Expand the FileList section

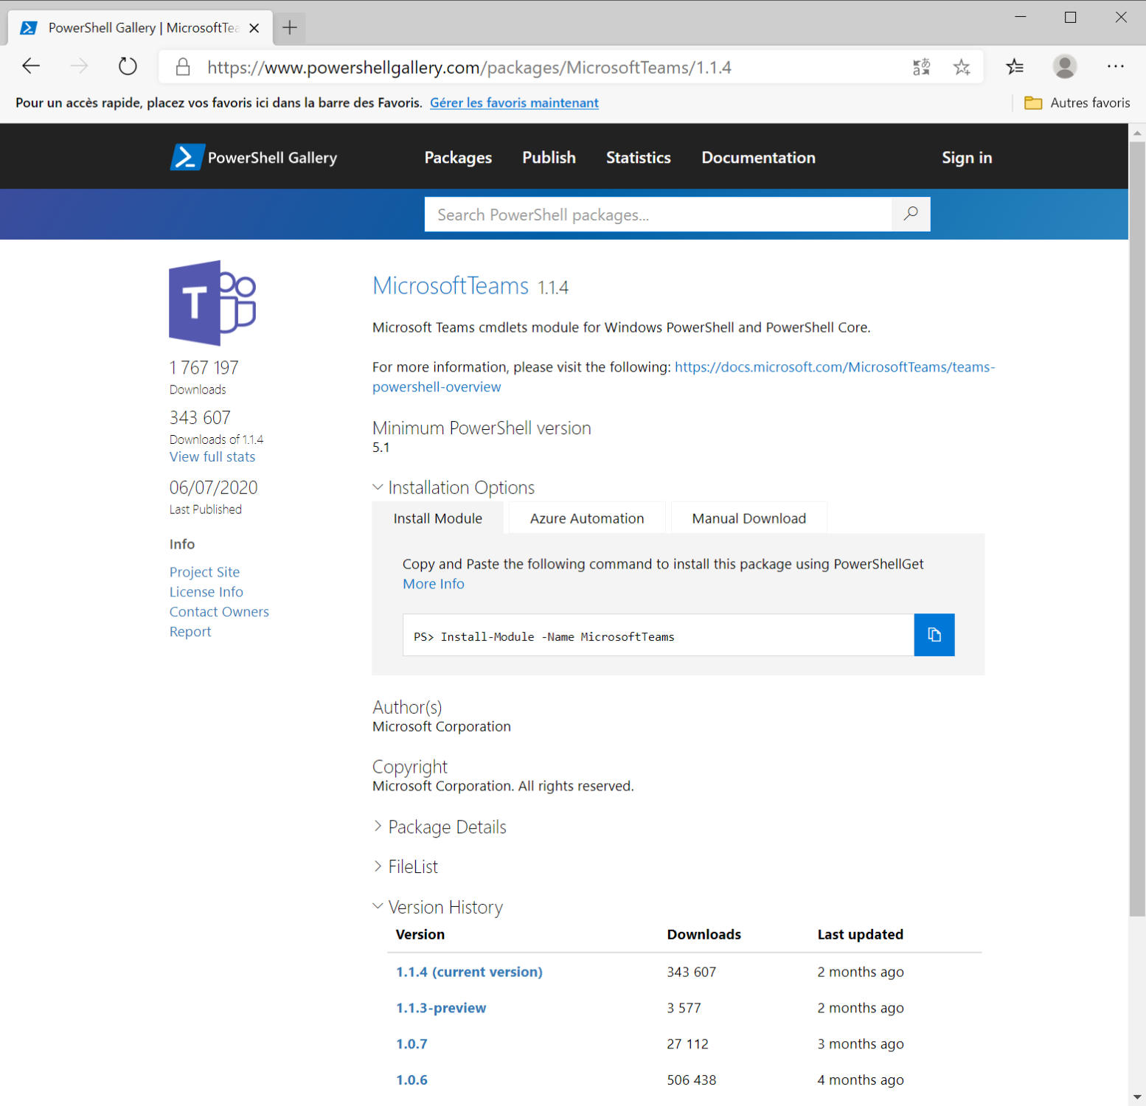pyautogui.click(x=406, y=866)
